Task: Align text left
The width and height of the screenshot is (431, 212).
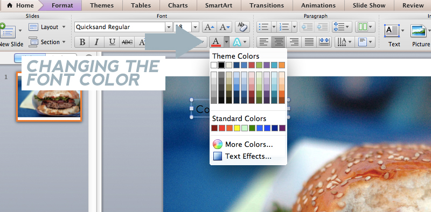Action: pyautogui.click(x=264, y=42)
